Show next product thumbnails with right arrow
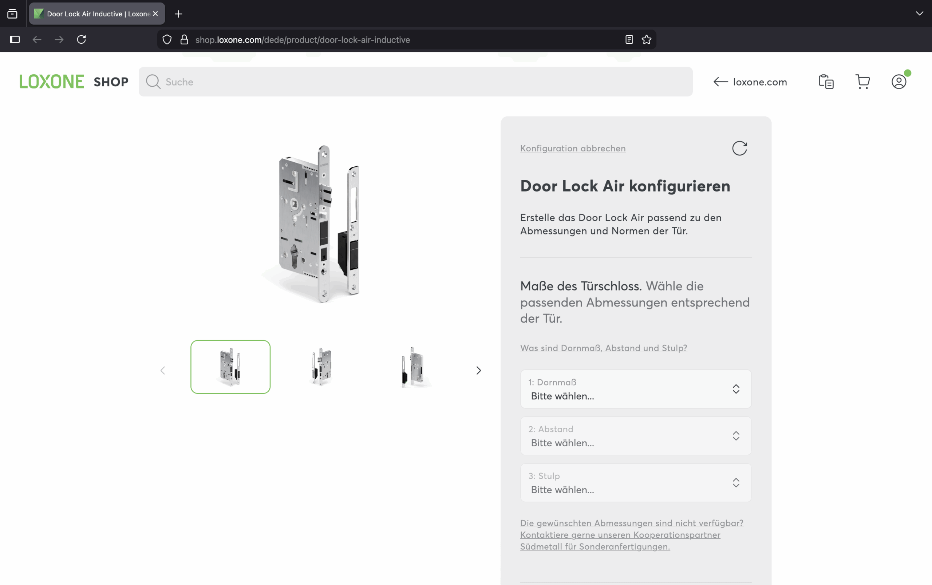 point(478,370)
